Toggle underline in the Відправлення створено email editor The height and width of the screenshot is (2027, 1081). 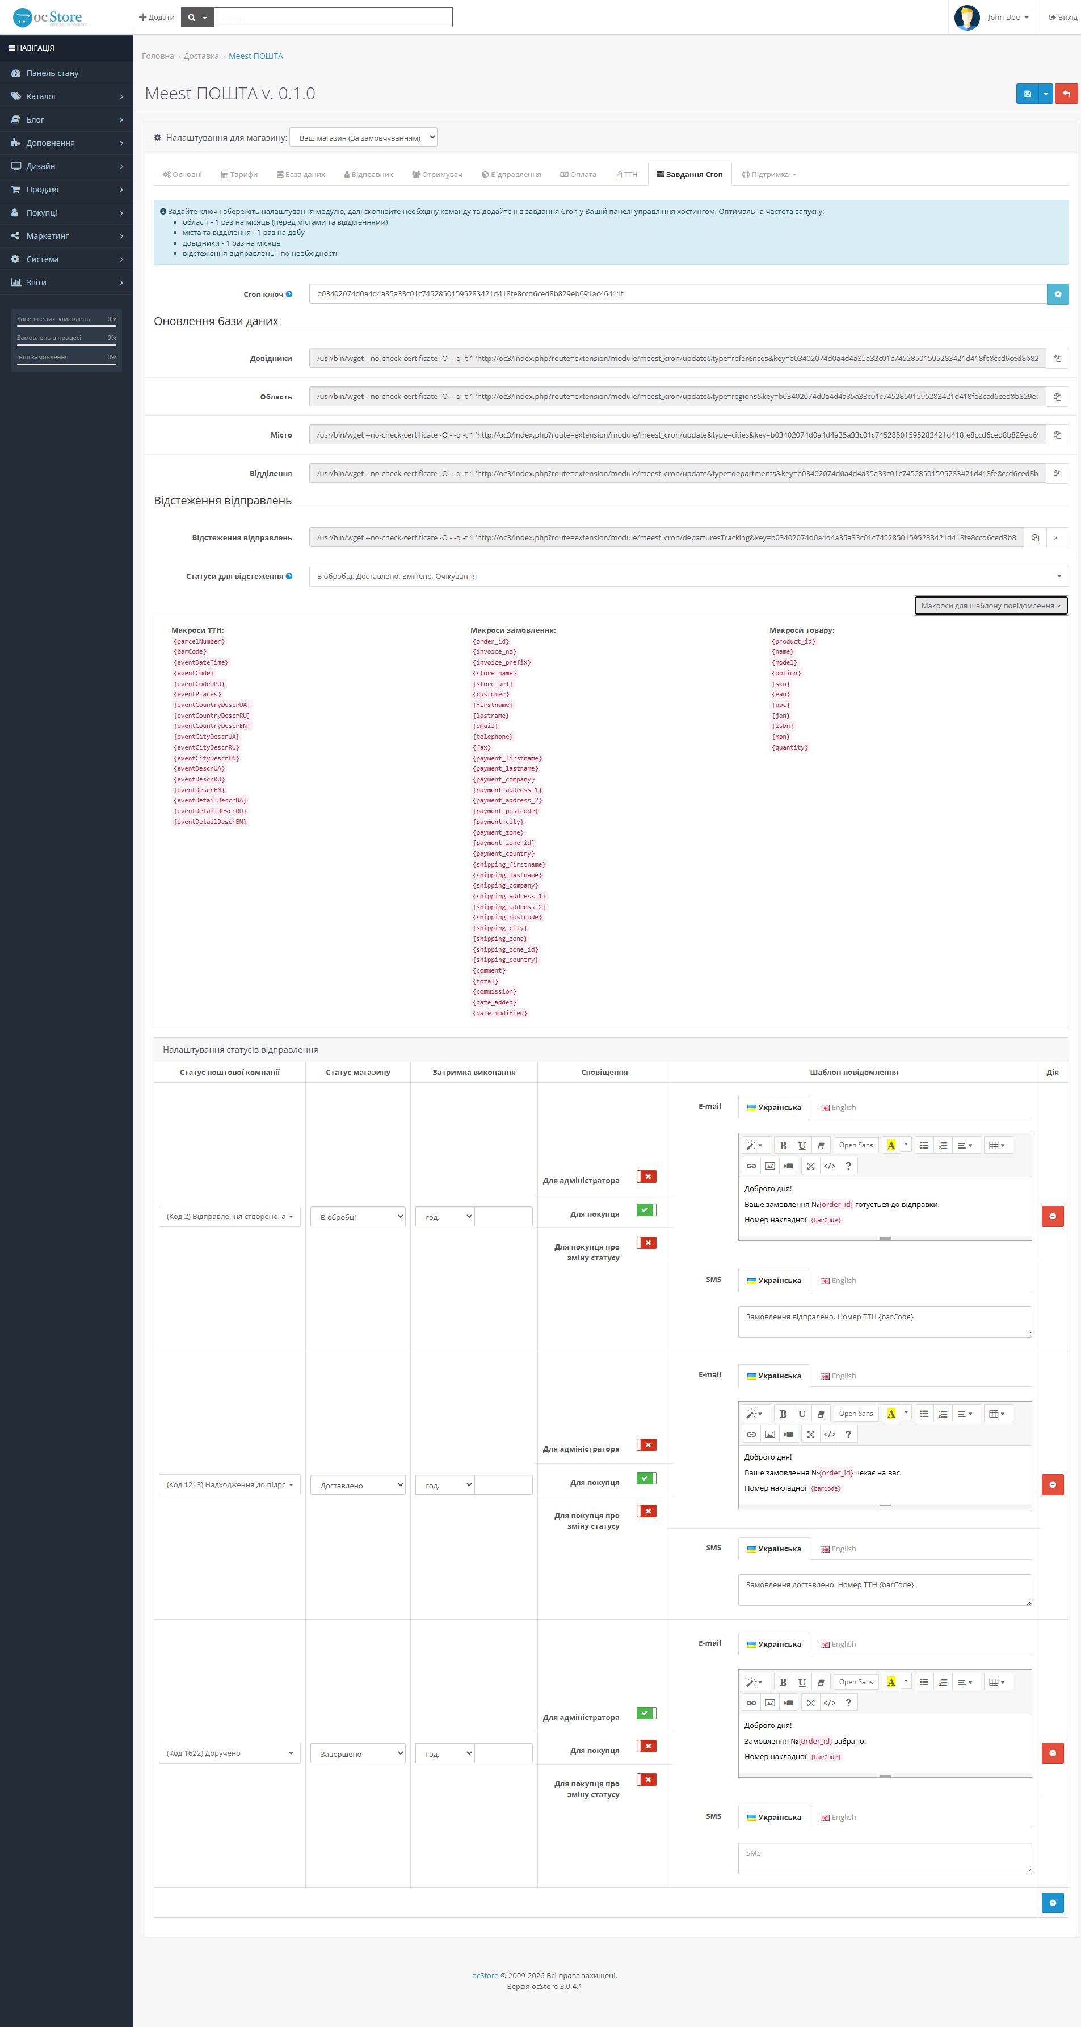click(x=802, y=1145)
